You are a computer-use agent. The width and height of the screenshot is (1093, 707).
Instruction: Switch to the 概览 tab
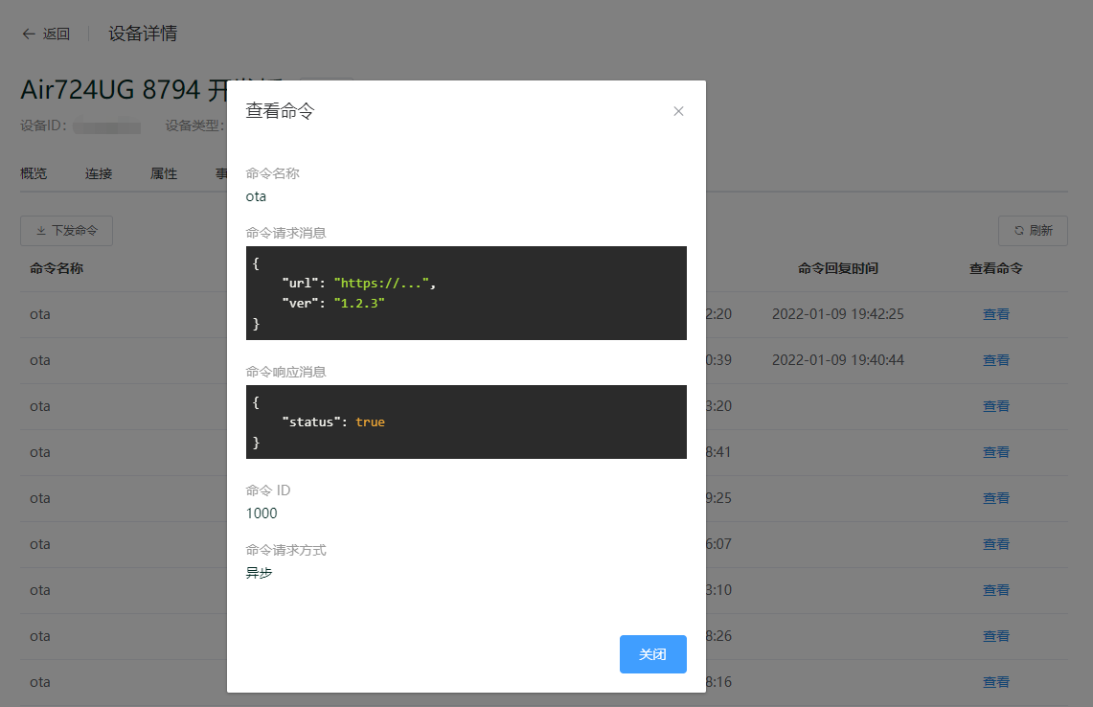pyautogui.click(x=34, y=173)
